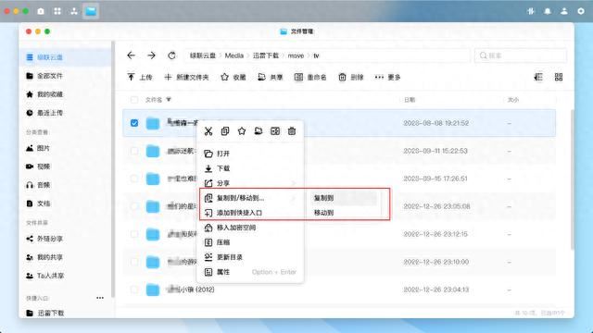Click the 收藏 favorite toolbar button
Image resolution: width=593 pixels, height=333 pixels.
coord(233,78)
